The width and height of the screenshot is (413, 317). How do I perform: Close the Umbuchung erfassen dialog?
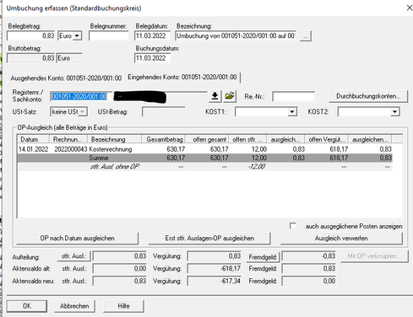[x=410, y=8]
